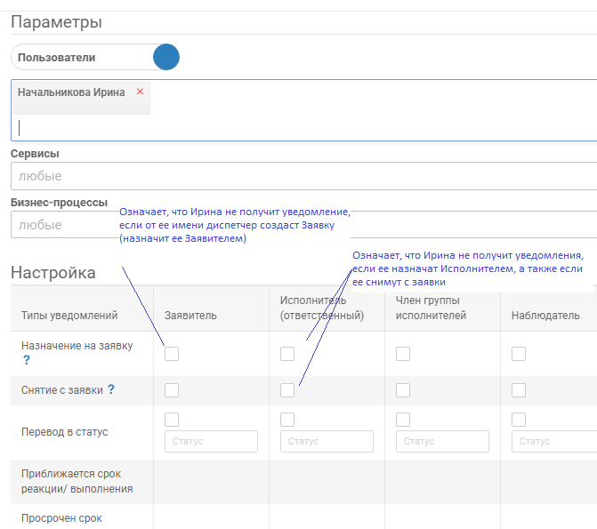Check Назначение на заявку for Заявитель

point(172,354)
